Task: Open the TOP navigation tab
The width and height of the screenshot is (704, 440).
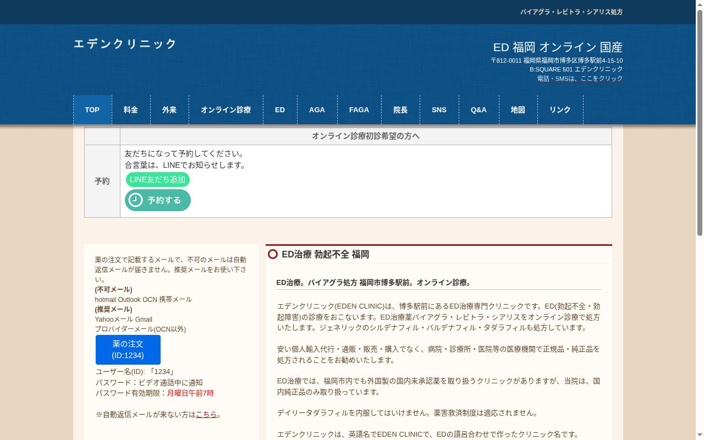Action: 92,110
